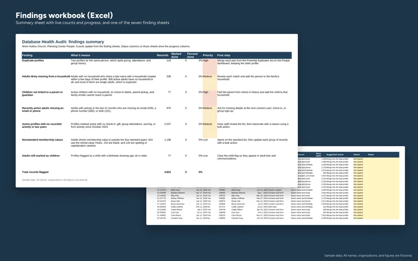Click High priority cell for Children not linked
The width and height of the screenshot is (418, 261).
pos(210,99)
